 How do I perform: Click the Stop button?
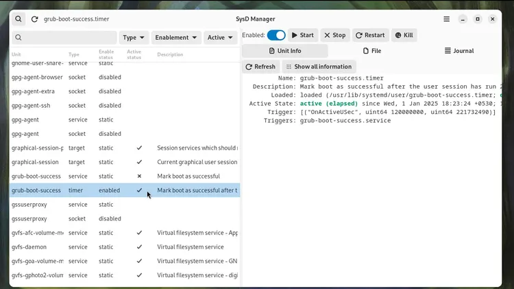coord(335,35)
